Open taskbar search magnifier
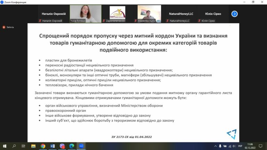 click(x=14, y=146)
